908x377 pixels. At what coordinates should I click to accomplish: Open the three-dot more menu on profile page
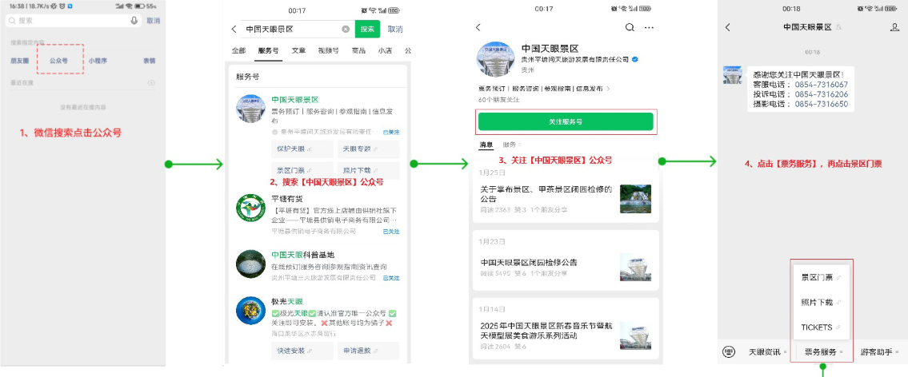tap(649, 27)
